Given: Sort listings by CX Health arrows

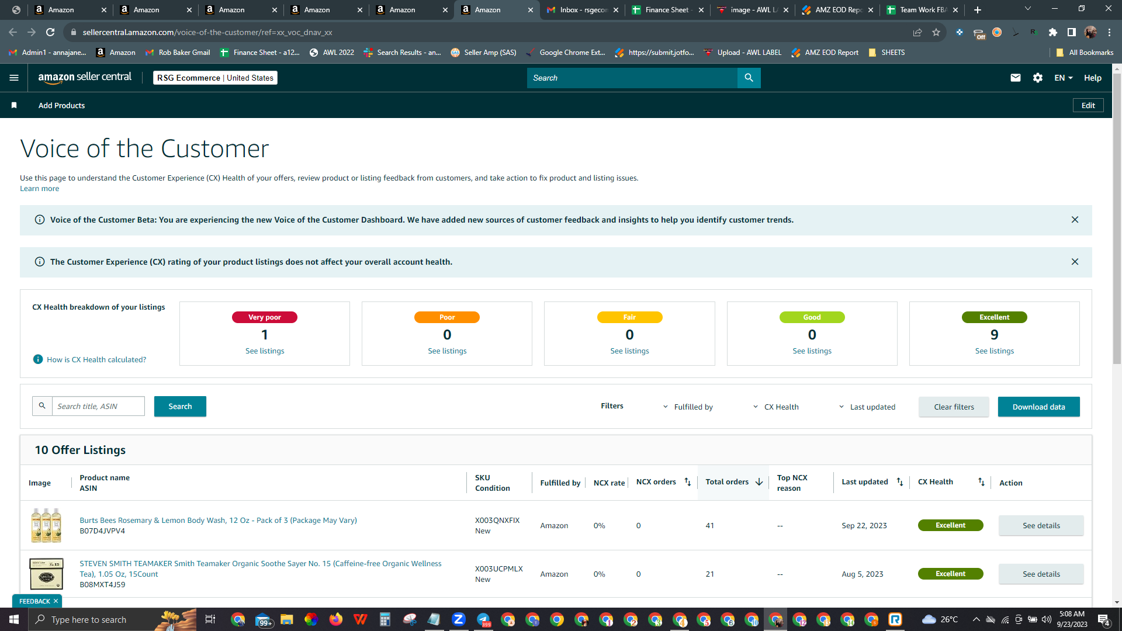Looking at the screenshot, I should tap(981, 482).
